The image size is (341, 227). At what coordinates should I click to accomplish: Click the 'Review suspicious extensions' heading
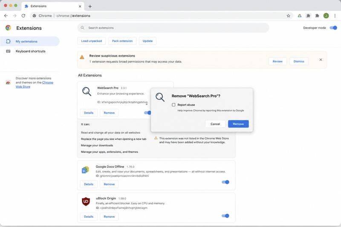point(112,56)
